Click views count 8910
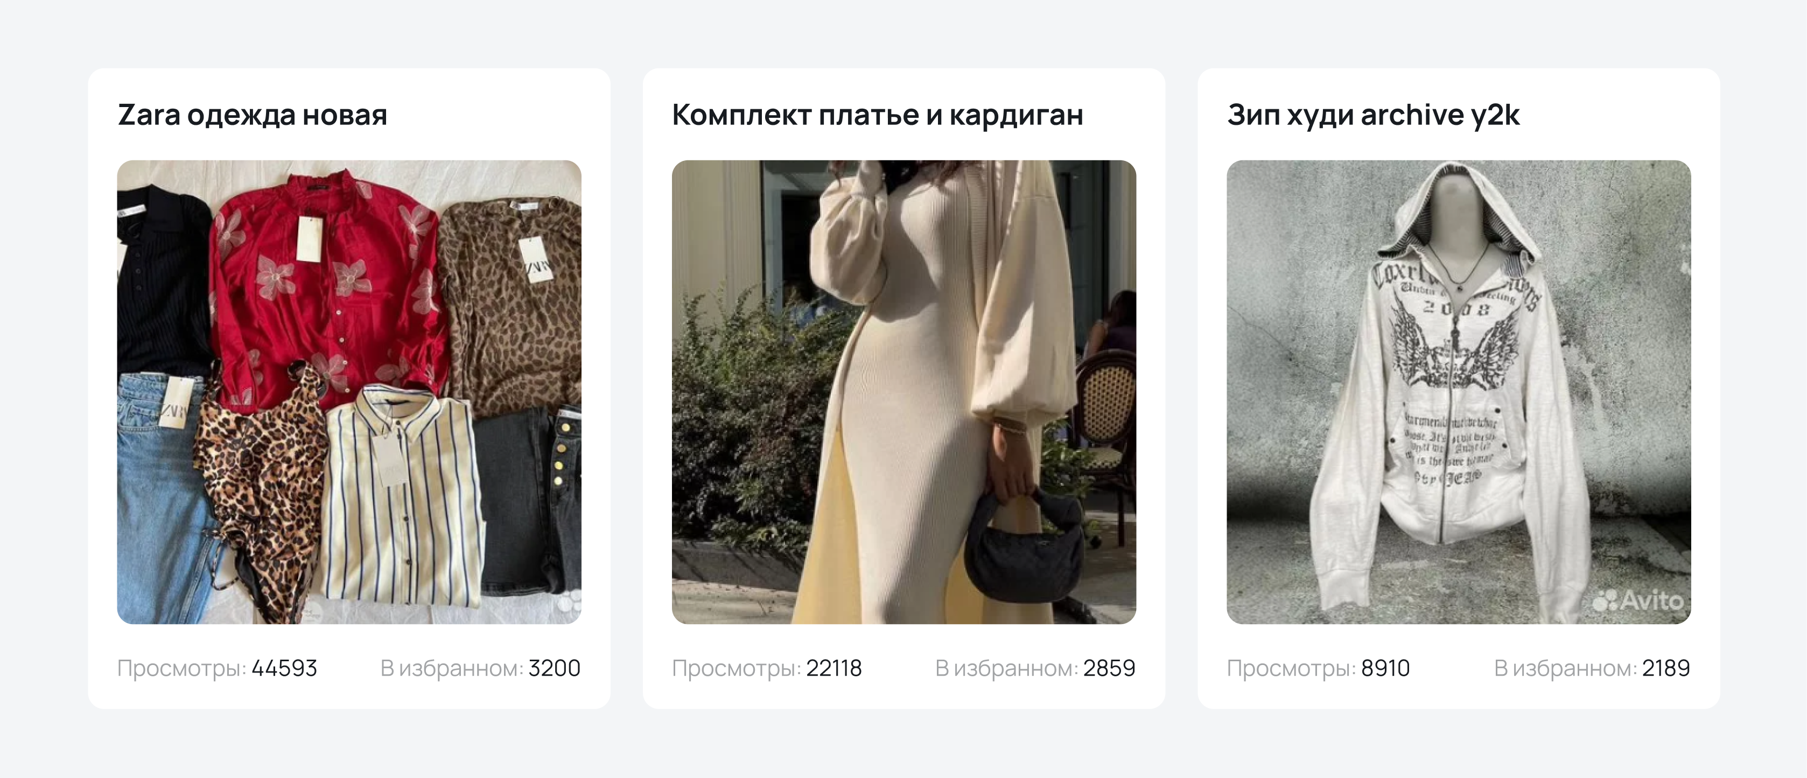Viewport: 1807px width, 778px height. [x=1385, y=668]
